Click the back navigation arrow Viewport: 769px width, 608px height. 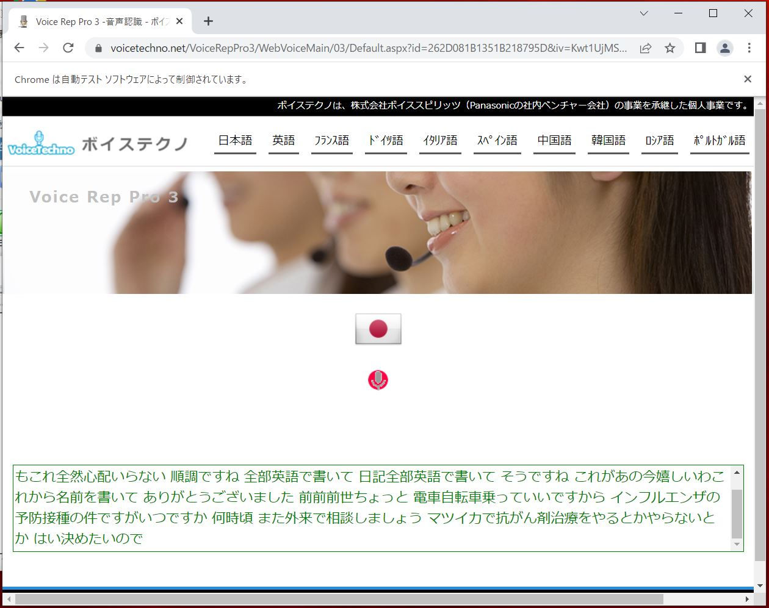[19, 48]
